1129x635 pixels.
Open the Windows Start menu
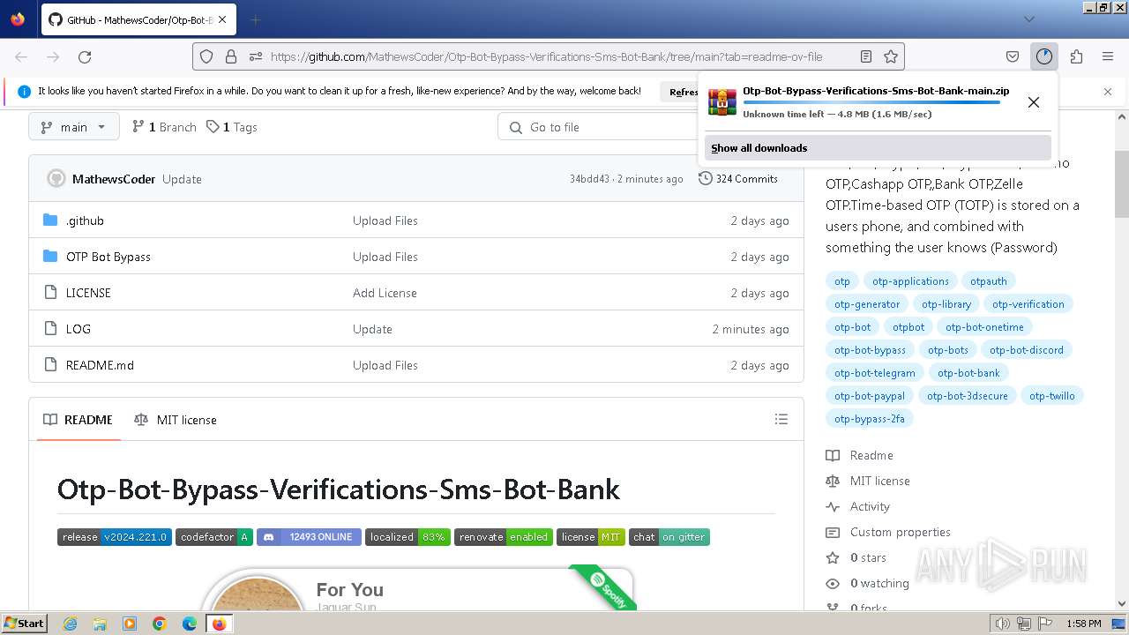click(24, 624)
